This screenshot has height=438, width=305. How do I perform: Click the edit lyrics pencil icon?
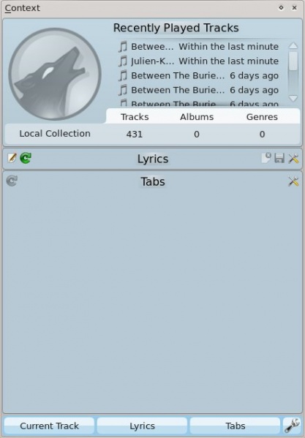(x=12, y=158)
